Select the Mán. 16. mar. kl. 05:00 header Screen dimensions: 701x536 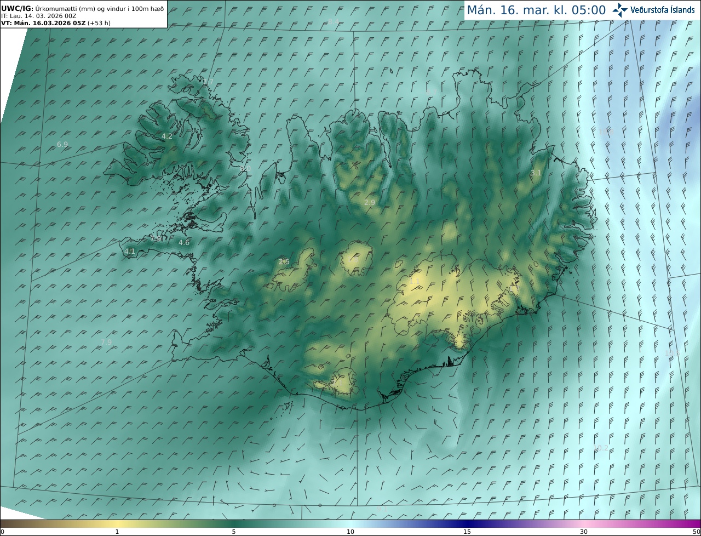pyautogui.click(x=536, y=10)
